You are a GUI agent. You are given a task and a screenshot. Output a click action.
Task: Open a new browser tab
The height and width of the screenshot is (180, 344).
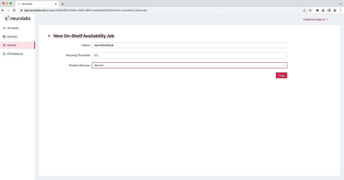(x=63, y=4)
